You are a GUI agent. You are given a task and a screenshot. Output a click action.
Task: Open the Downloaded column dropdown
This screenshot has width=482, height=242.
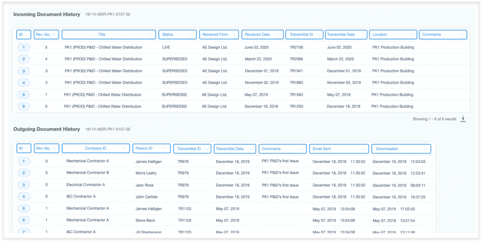426,149
